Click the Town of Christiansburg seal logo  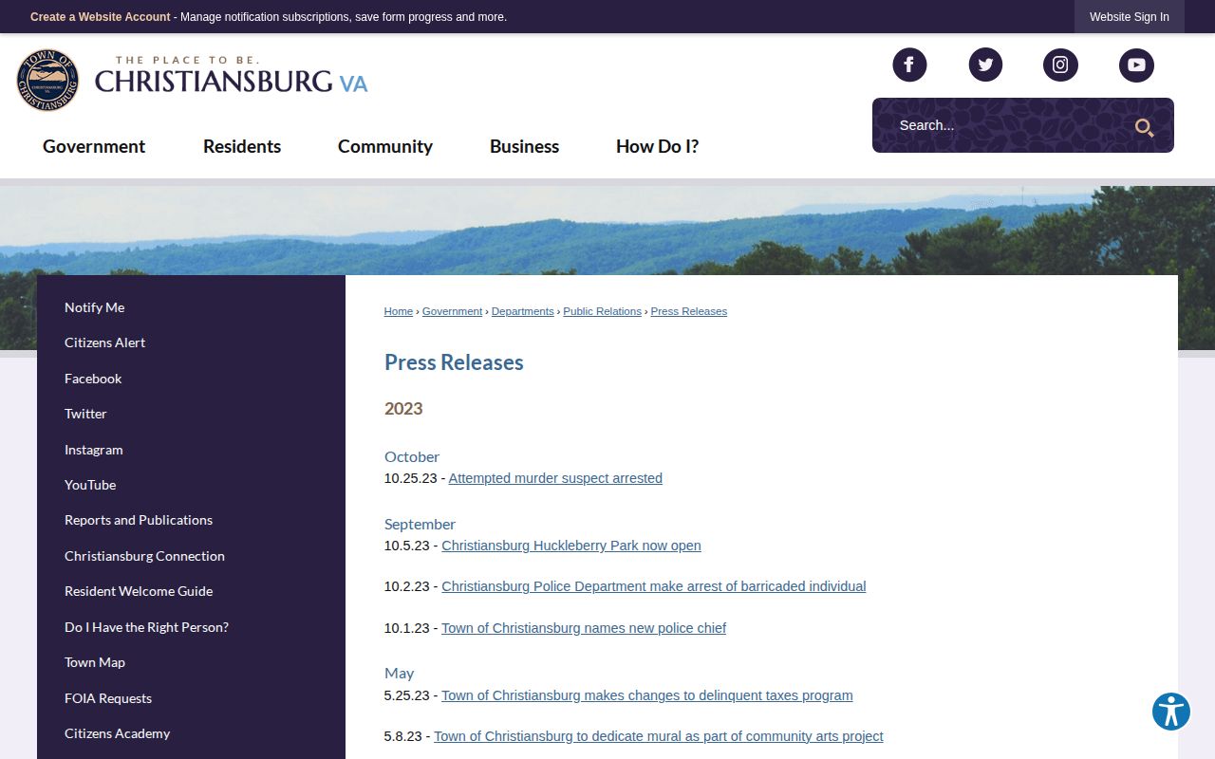[x=47, y=81]
